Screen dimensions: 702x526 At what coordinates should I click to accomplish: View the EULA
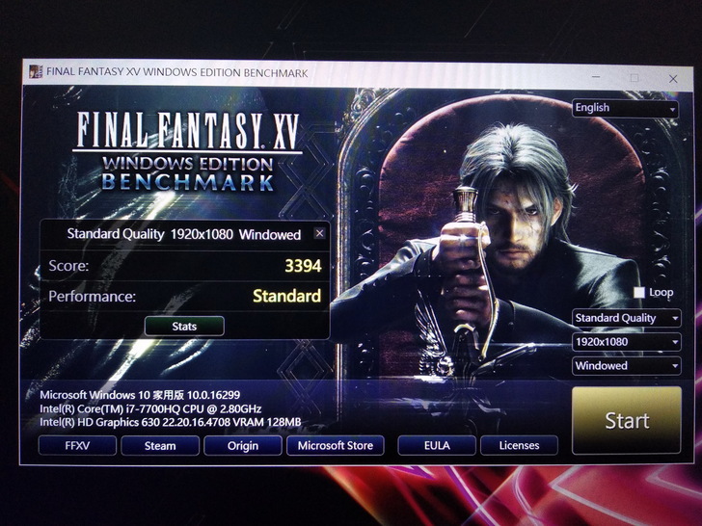coord(437,445)
